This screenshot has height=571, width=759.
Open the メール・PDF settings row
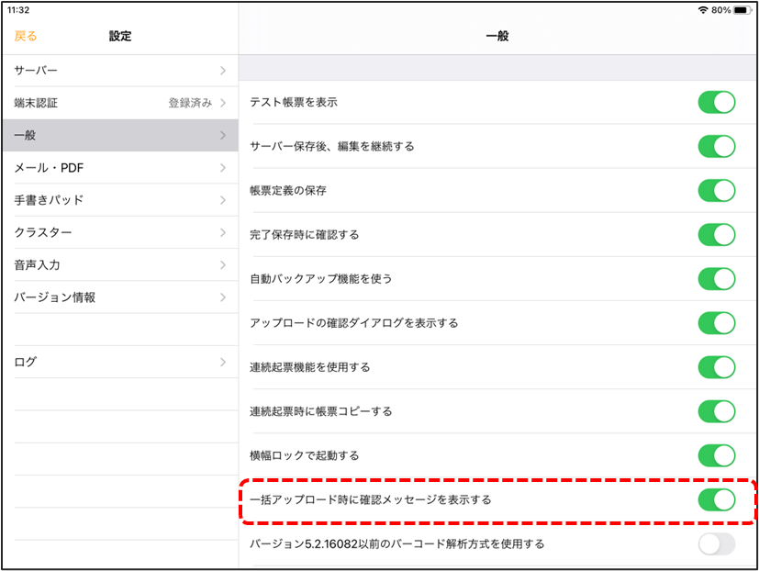click(x=119, y=168)
